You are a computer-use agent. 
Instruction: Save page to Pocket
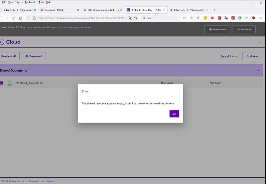(x=185, y=18)
